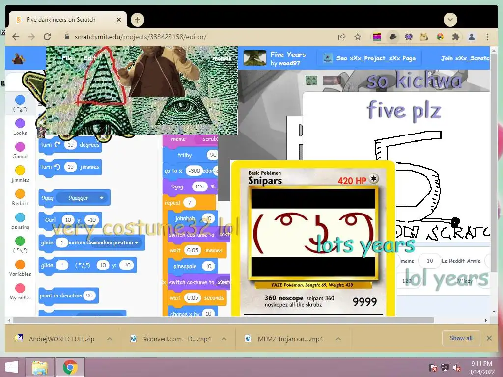Screen dimensions: 503x377
Task: Open the tab search chevron button
Action: point(450,20)
